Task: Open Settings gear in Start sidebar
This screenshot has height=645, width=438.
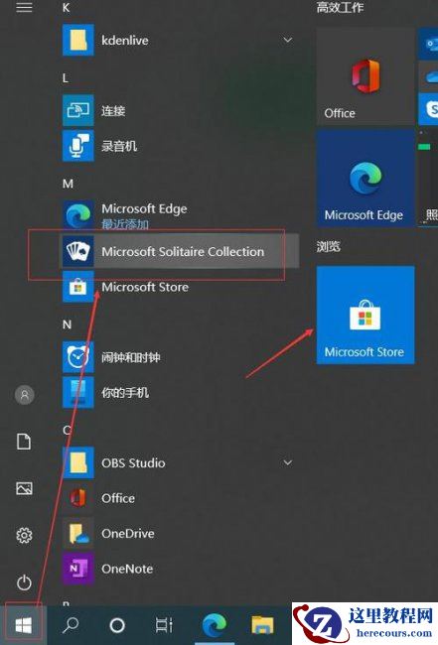Action: pyautogui.click(x=24, y=535)
